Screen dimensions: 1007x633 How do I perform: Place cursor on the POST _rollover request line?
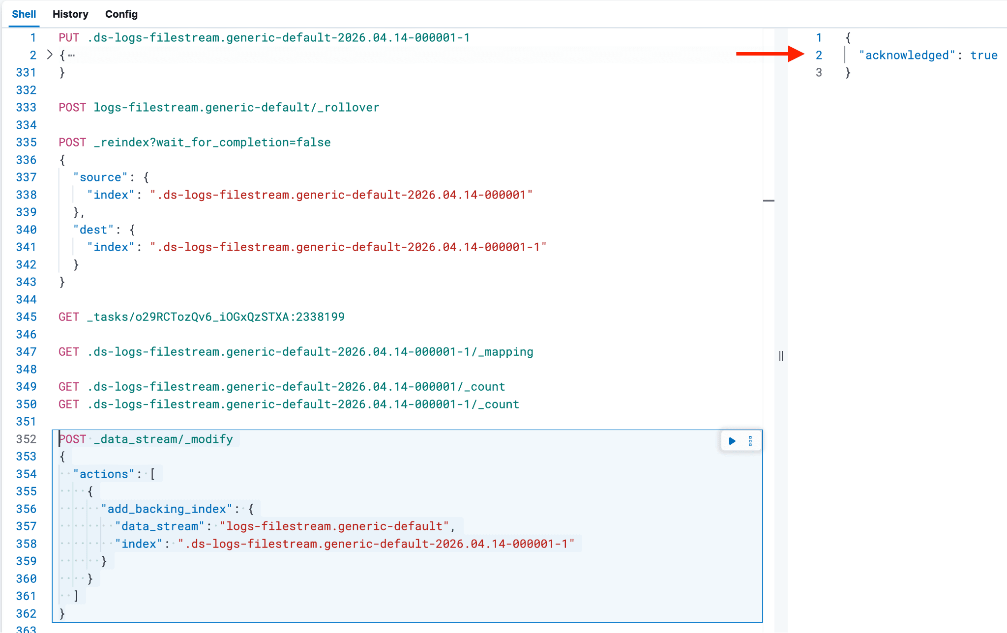click(219, 108)
